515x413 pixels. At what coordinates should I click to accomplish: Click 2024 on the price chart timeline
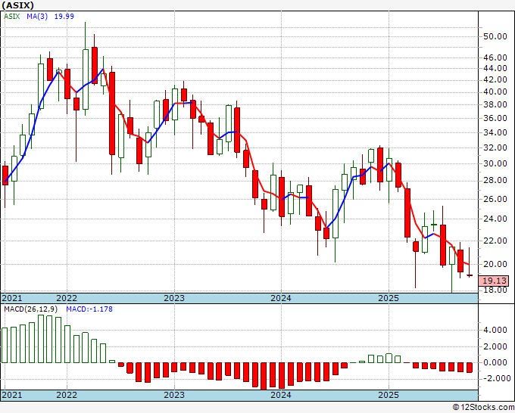281,298
